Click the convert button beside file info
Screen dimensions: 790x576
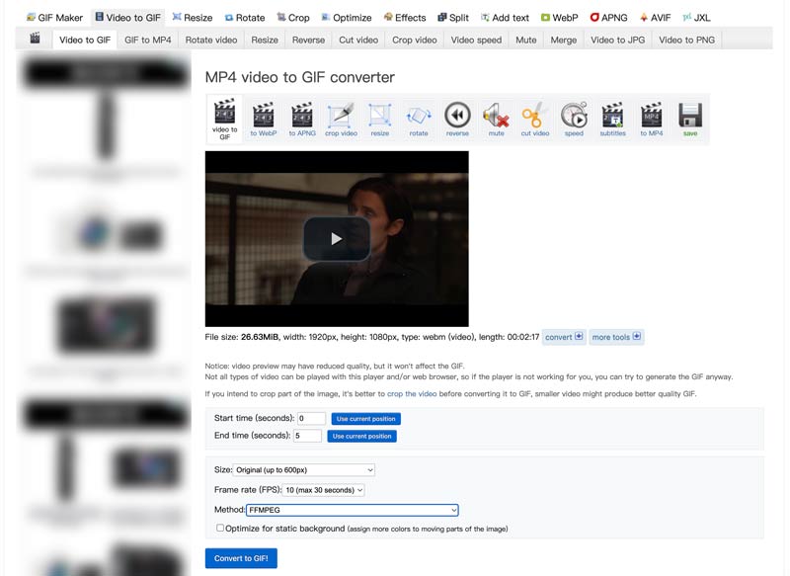pyautogui.click(x=564, y=337)
